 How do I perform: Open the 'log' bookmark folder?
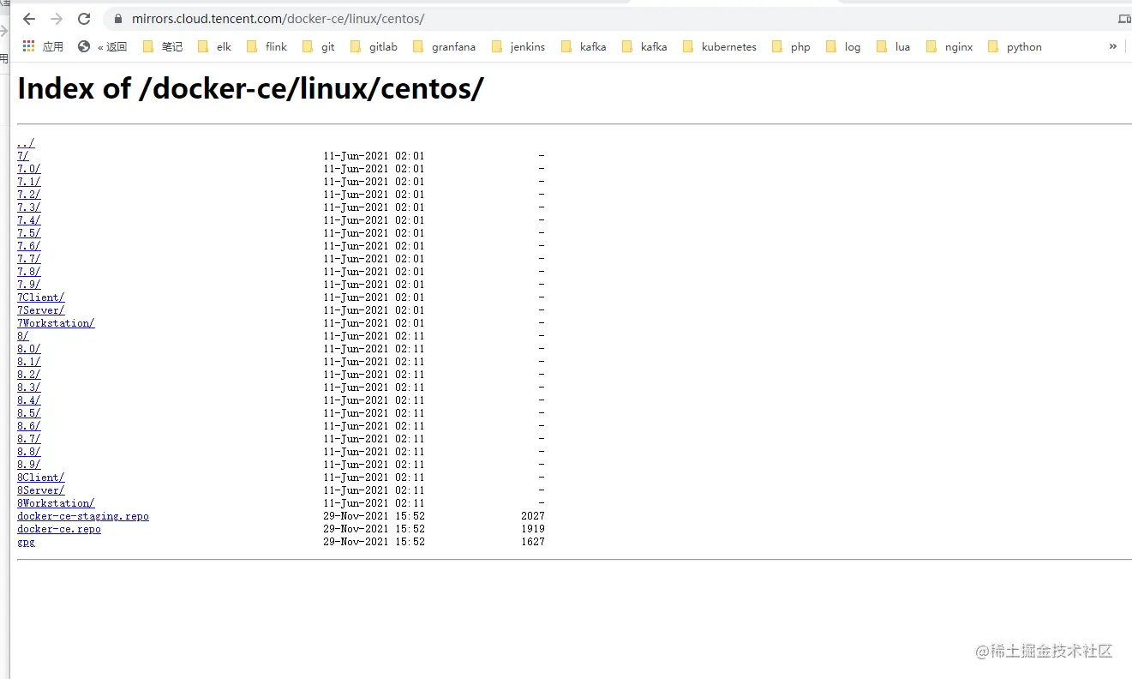click(x=842, y=46)
